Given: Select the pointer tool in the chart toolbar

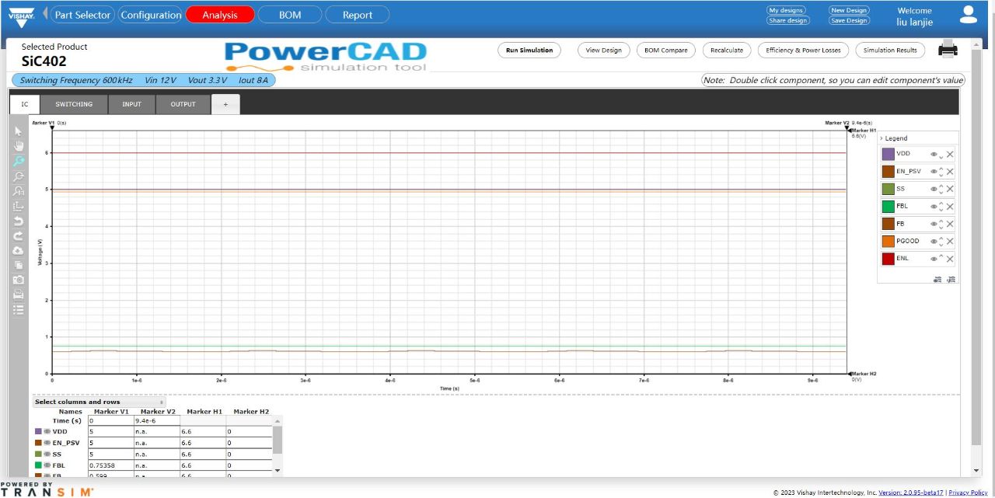Looking at the screenshot, I should click(x=18, y=131).
